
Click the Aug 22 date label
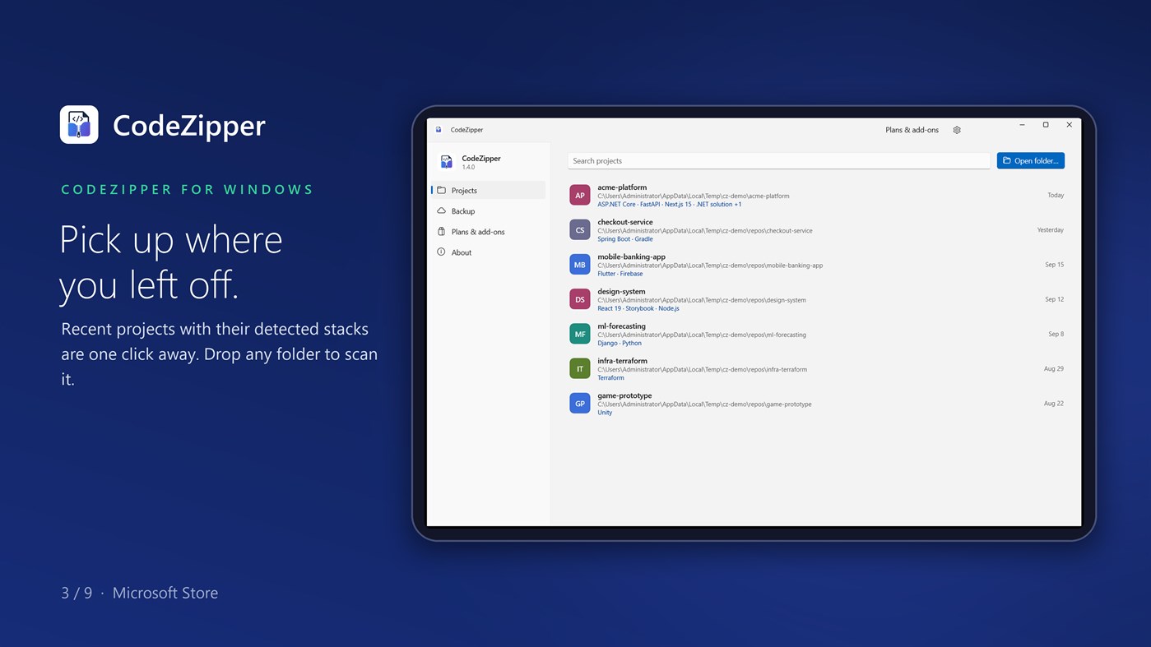click(x=1054, y=404)
